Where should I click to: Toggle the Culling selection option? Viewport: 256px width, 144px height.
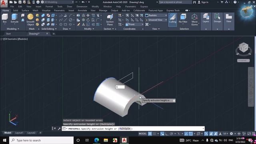[x=172, y=20]
